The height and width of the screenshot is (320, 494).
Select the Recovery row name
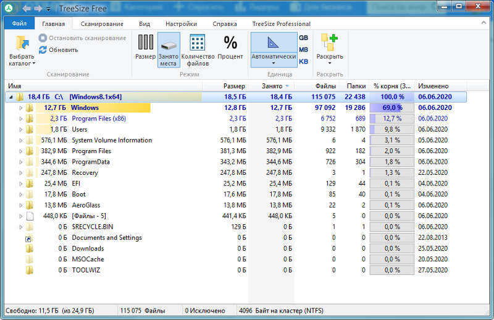click(x=85, y=173)
